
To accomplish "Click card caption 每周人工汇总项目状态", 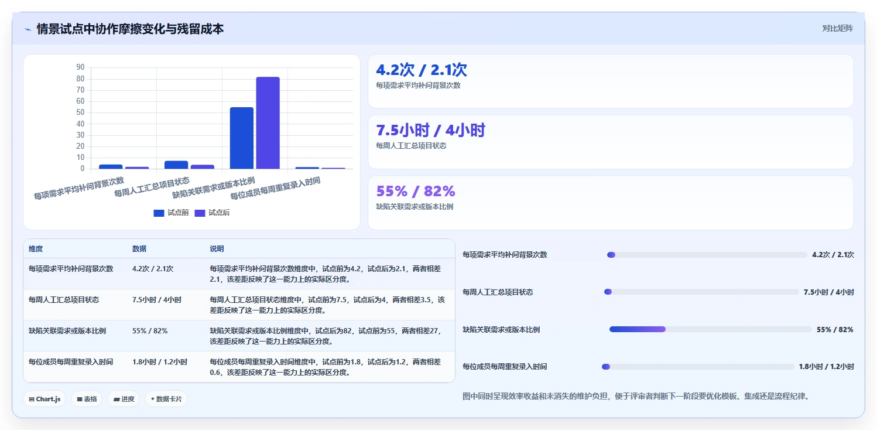I will 411,146.
